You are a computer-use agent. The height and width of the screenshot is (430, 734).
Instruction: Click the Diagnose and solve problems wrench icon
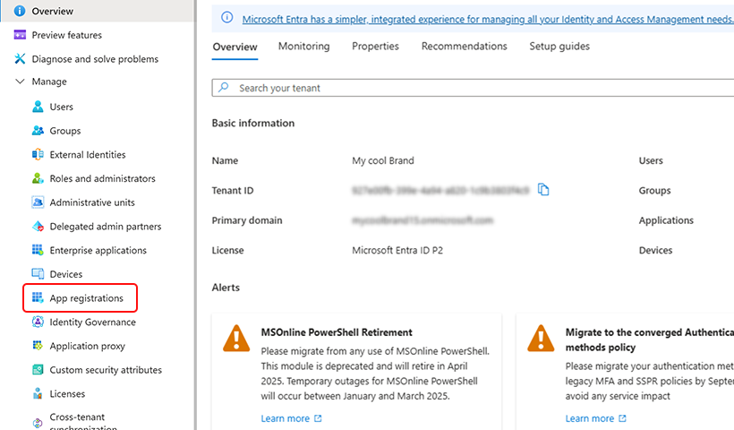[20, 58]
